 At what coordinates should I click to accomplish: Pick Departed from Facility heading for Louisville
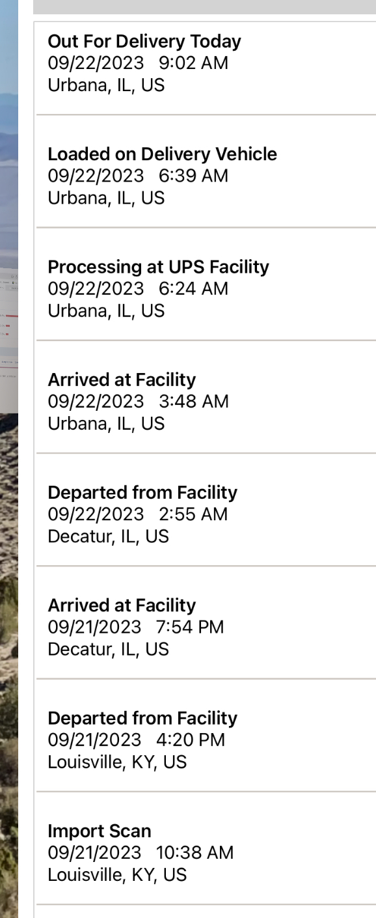click(x=142, y=718)
